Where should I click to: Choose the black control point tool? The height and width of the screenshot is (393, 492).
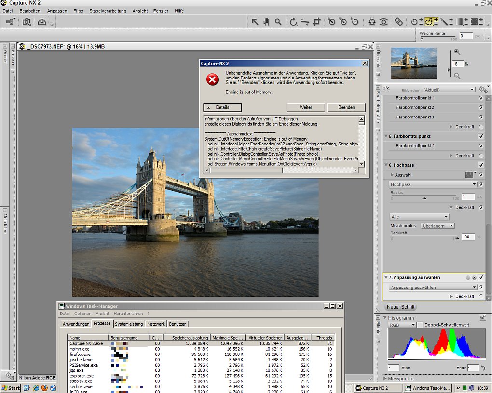pos(331,22)
